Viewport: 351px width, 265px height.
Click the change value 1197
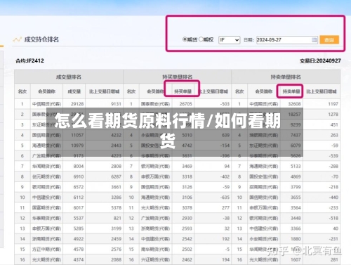click(333, 104)
